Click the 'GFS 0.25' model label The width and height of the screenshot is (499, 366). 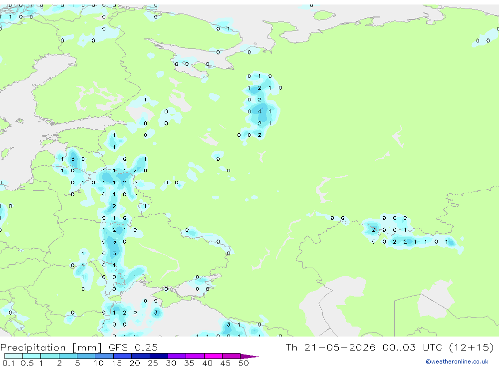coord(133,347)
